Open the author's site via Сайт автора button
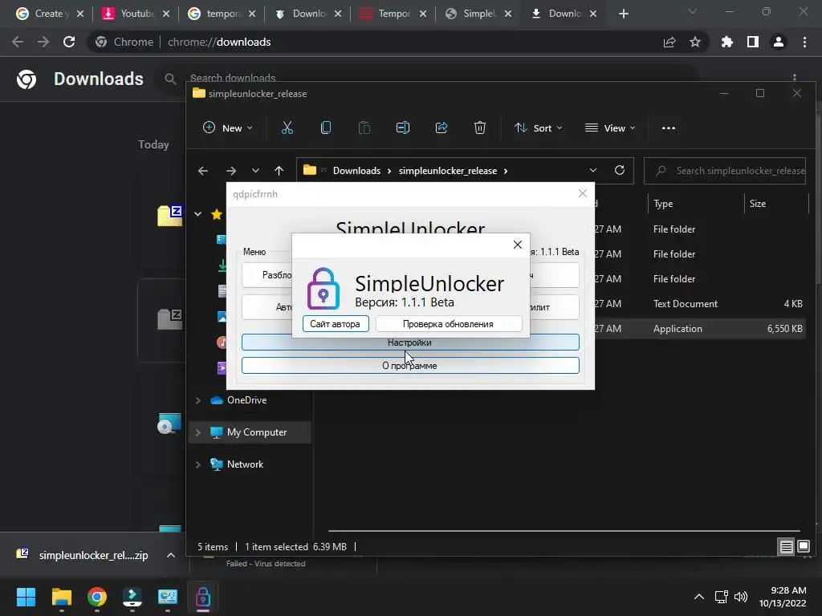The image size is (822, 616). coord(336,324)
